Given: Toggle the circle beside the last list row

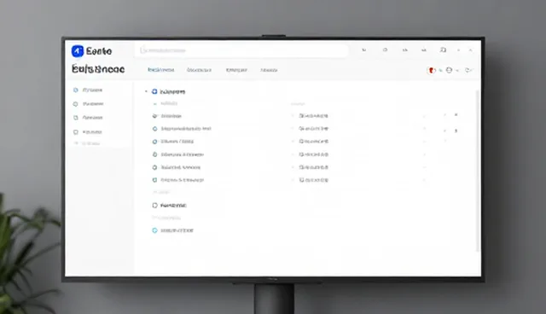Looking at the screenshot, I should click(x=155, y=180).
